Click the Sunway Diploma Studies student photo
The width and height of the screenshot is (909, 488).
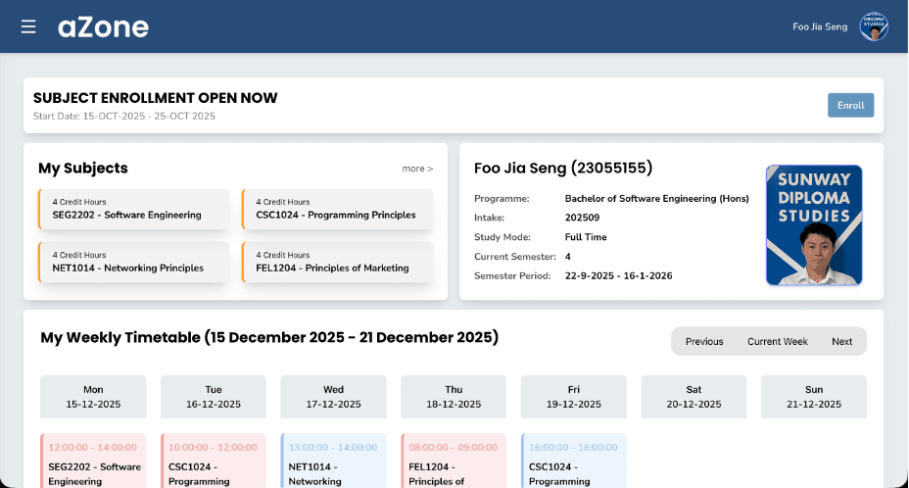coord(813,225)
